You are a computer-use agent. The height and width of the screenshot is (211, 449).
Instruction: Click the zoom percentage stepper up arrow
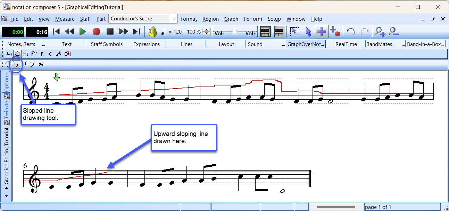(206, 30)
